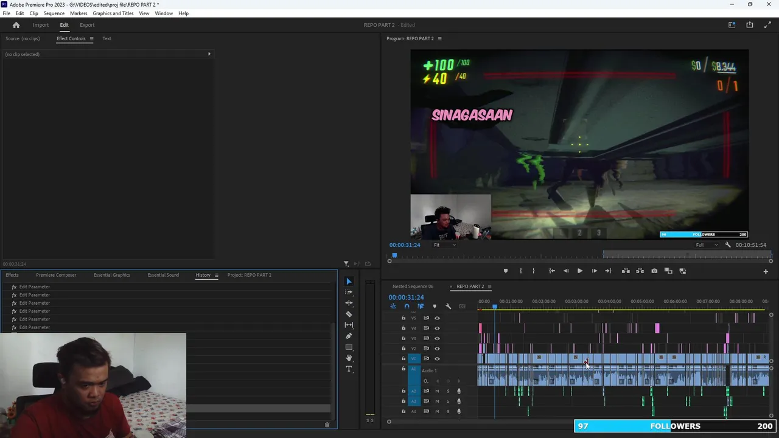Open the File menu
Image resolution: width=779 pixels, height=438 pixels.
[x=6, y=13]
